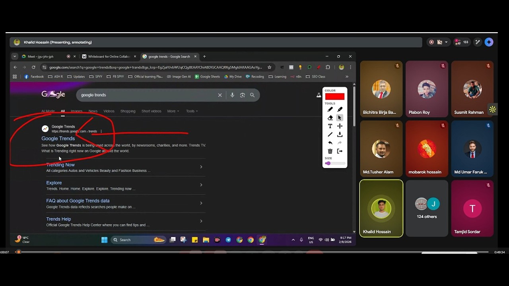This screenshot has height=286, width=509.
Task: Open the Meet Gemini sparkle icon
Action: click(x=489, y=42)
